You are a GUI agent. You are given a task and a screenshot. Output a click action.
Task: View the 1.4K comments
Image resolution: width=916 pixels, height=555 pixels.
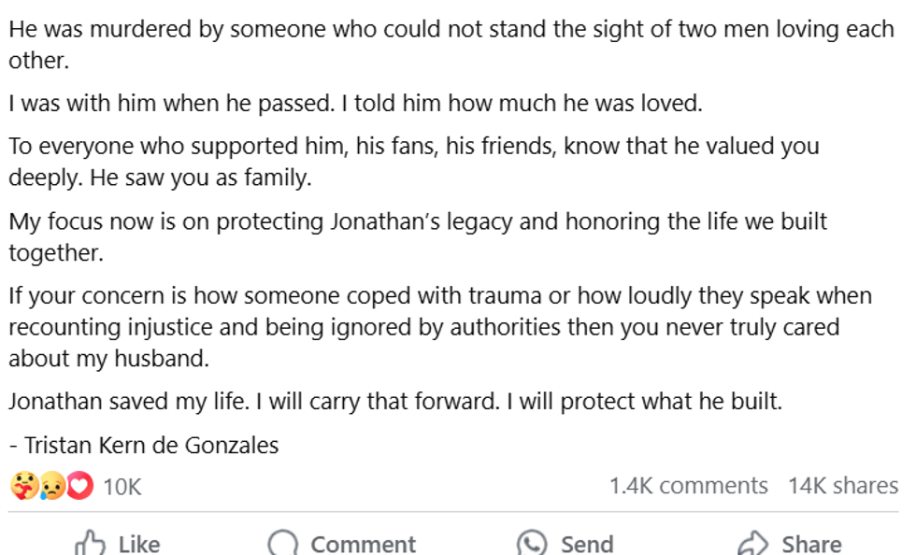688,486
